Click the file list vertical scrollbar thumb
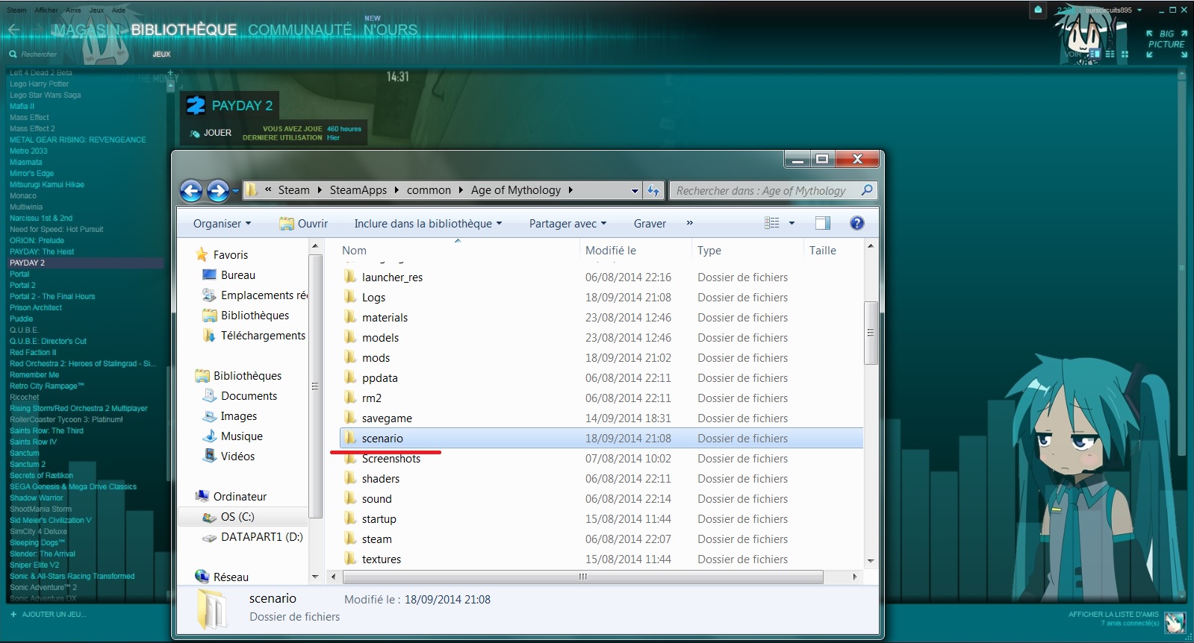The width and height of the screenshot is (1194, 643). coord(871,333)
